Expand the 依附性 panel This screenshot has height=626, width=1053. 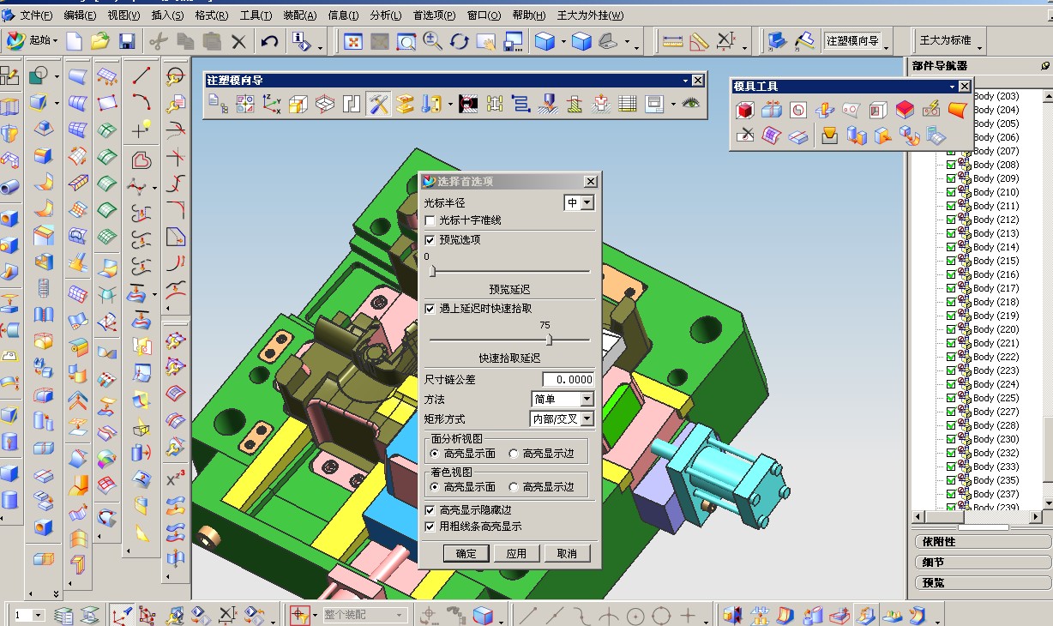pyautogui.click(x=983, y=542)
